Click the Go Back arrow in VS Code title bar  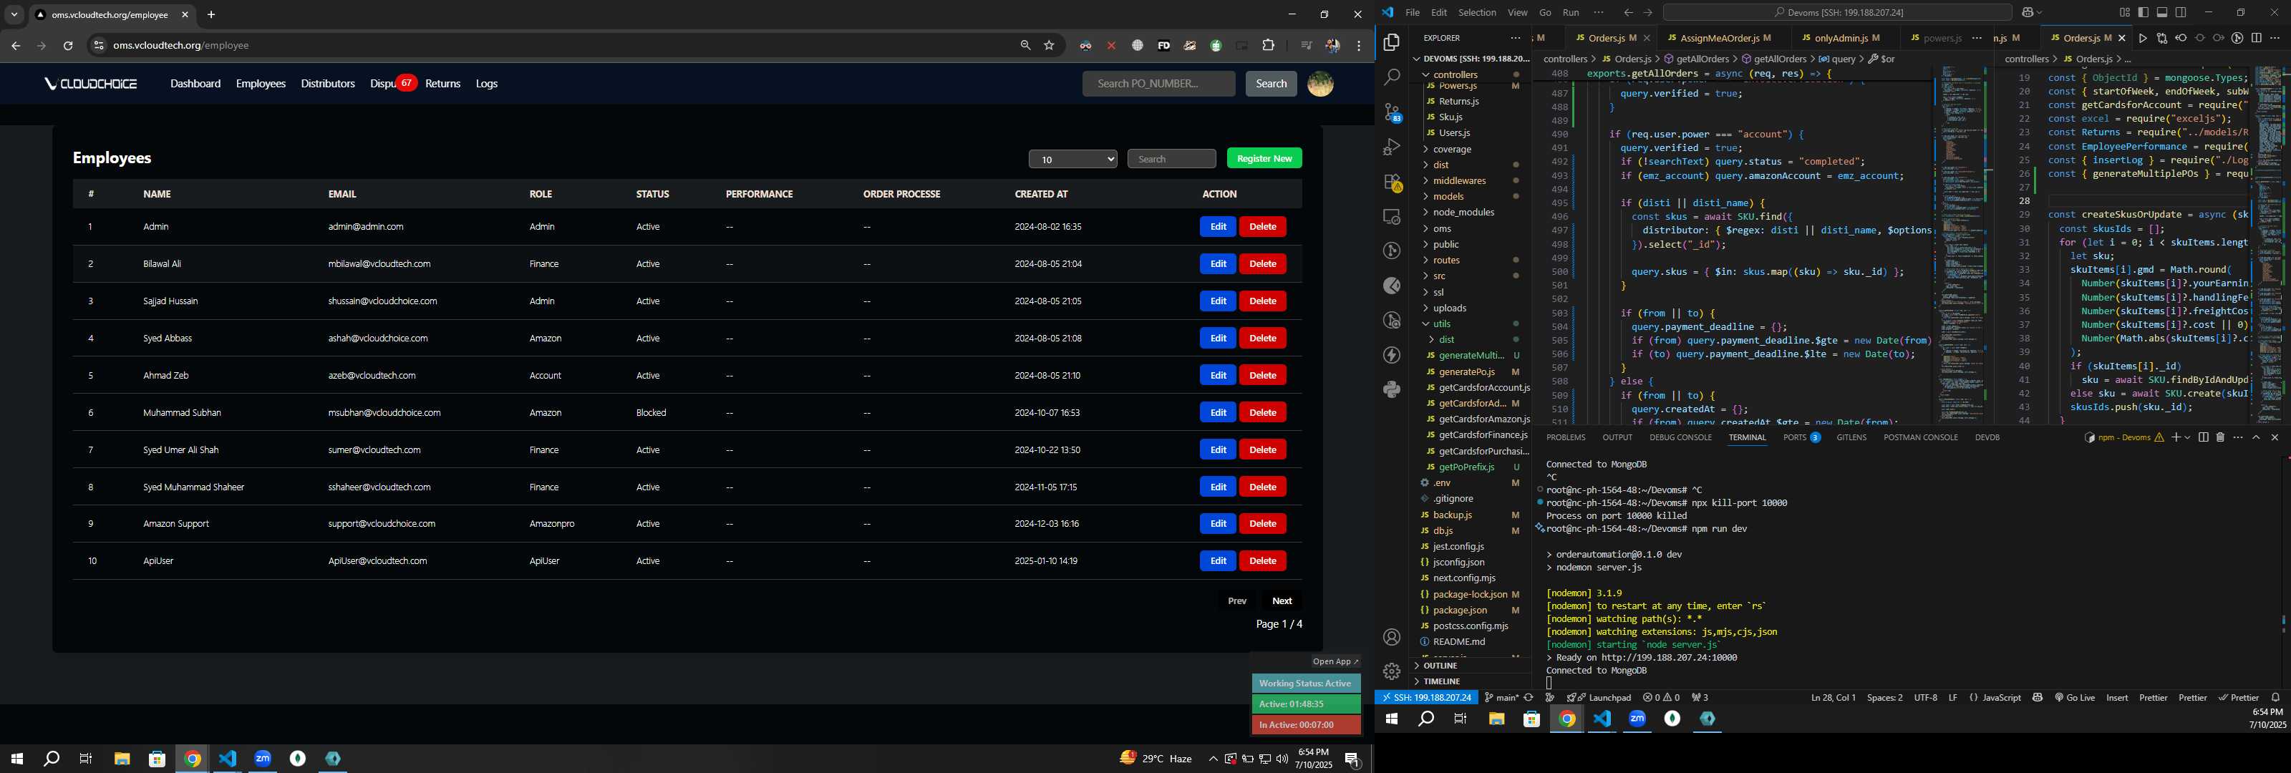click(1629, 12)
